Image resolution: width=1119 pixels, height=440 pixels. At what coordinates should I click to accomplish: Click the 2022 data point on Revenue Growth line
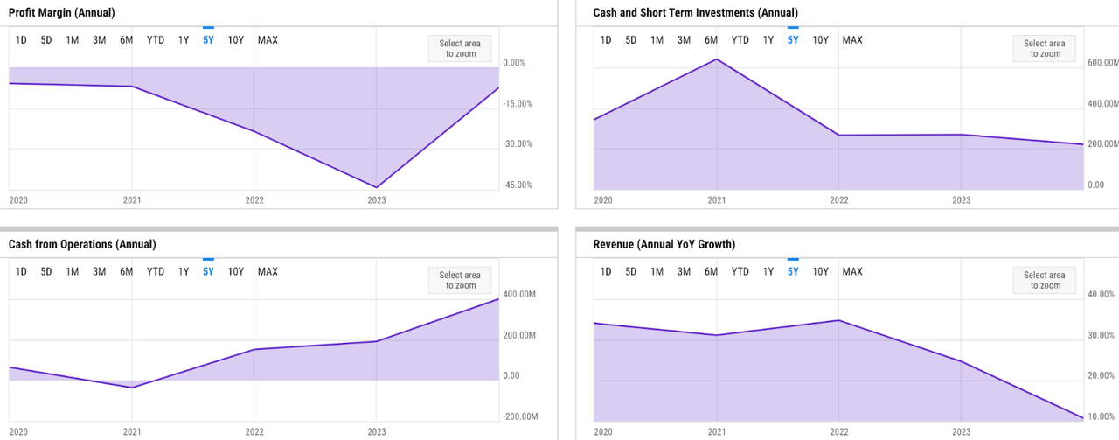click(839, 320)
